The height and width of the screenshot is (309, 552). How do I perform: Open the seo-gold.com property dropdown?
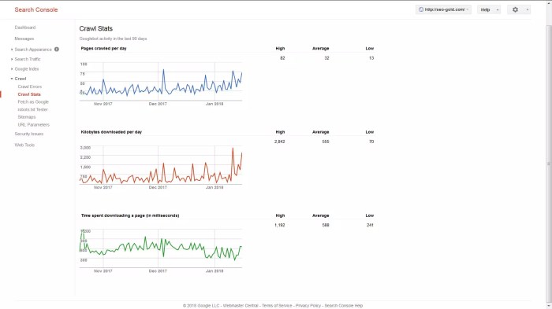point(443,10)
